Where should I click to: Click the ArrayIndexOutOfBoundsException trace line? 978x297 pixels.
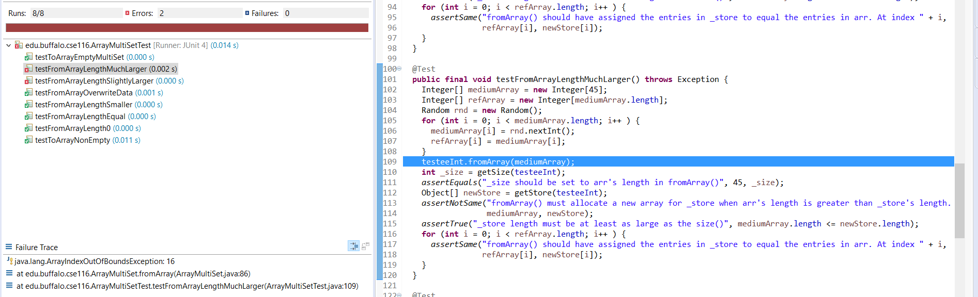[95, 261]
